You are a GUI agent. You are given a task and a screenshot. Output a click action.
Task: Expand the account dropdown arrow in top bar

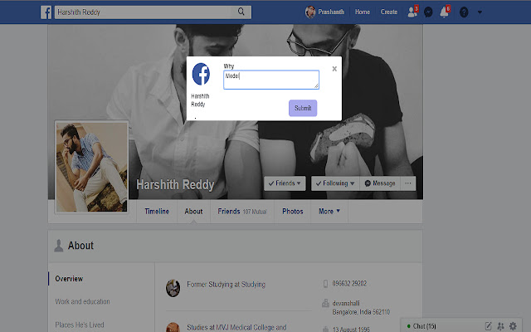pyautogui.click(x=480, y=12)
